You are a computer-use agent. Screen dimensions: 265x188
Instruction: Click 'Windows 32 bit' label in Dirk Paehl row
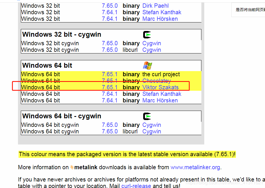click(x=41, y=6)
